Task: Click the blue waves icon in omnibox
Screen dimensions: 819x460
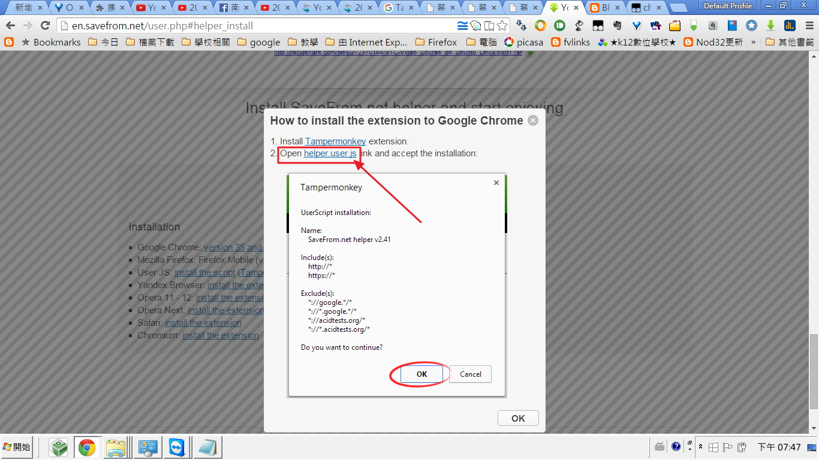Action: tap(462, 26)
